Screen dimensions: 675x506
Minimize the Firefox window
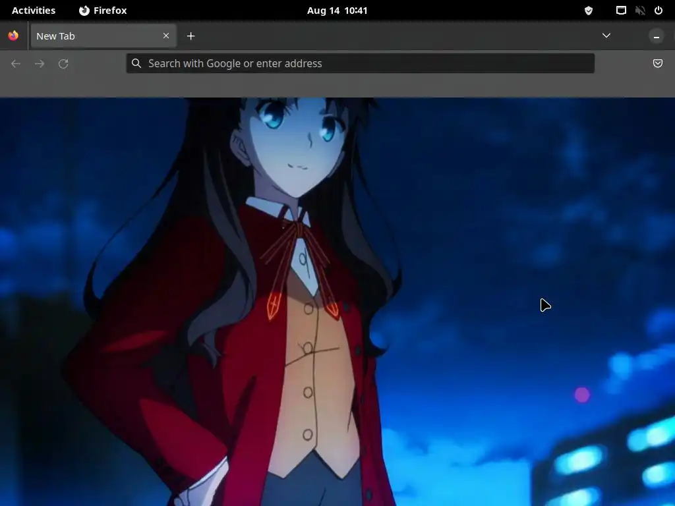[x=656, y=36]
